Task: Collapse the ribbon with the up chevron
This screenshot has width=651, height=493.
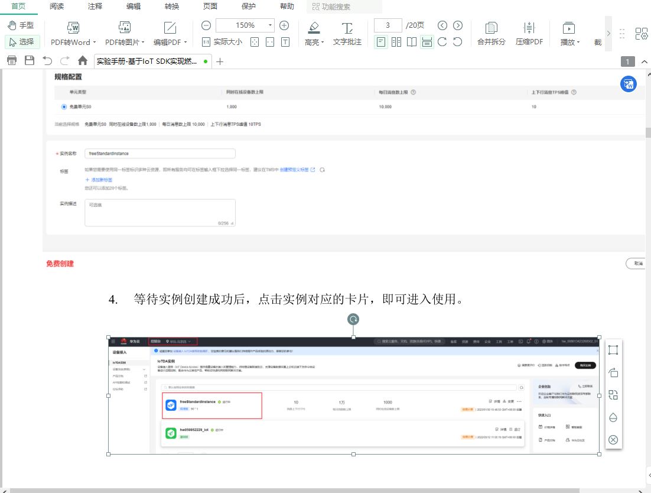Action: [x=645, y=62]
